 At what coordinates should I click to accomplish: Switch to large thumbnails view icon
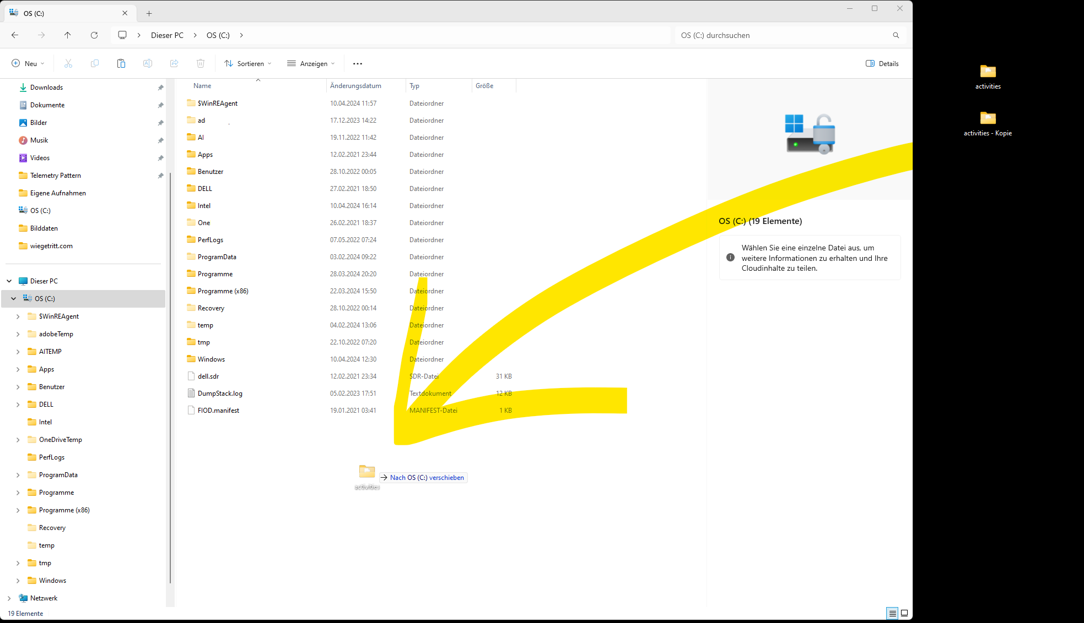pyautogui.click(x=904, y=613)
